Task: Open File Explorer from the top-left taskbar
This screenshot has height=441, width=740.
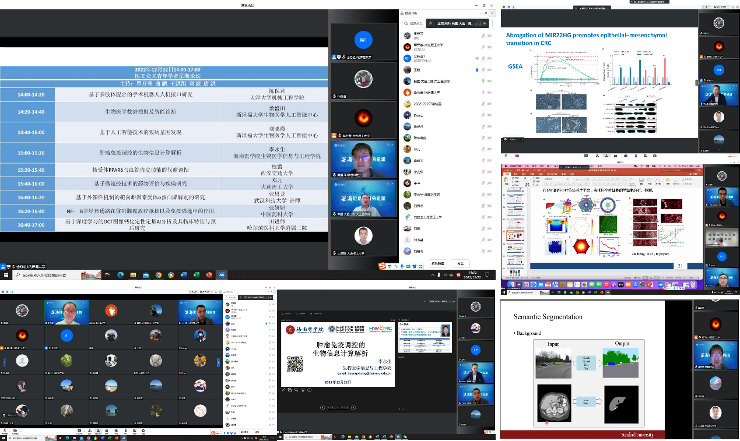Action: point(133,274)
